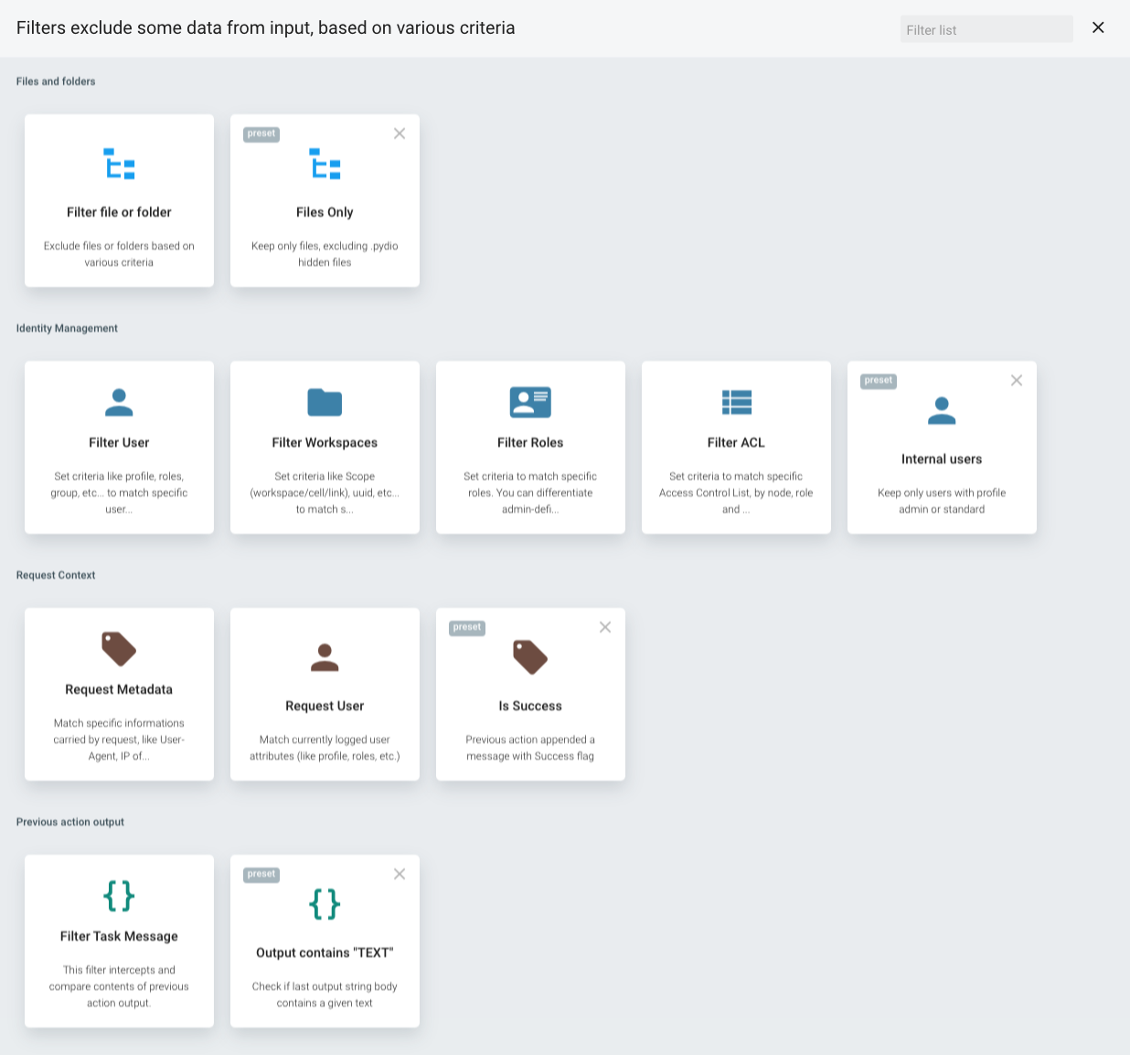Select the Filter Workspaces folder icon
Screen dimensions: 1130x1055
pos(325,402)
